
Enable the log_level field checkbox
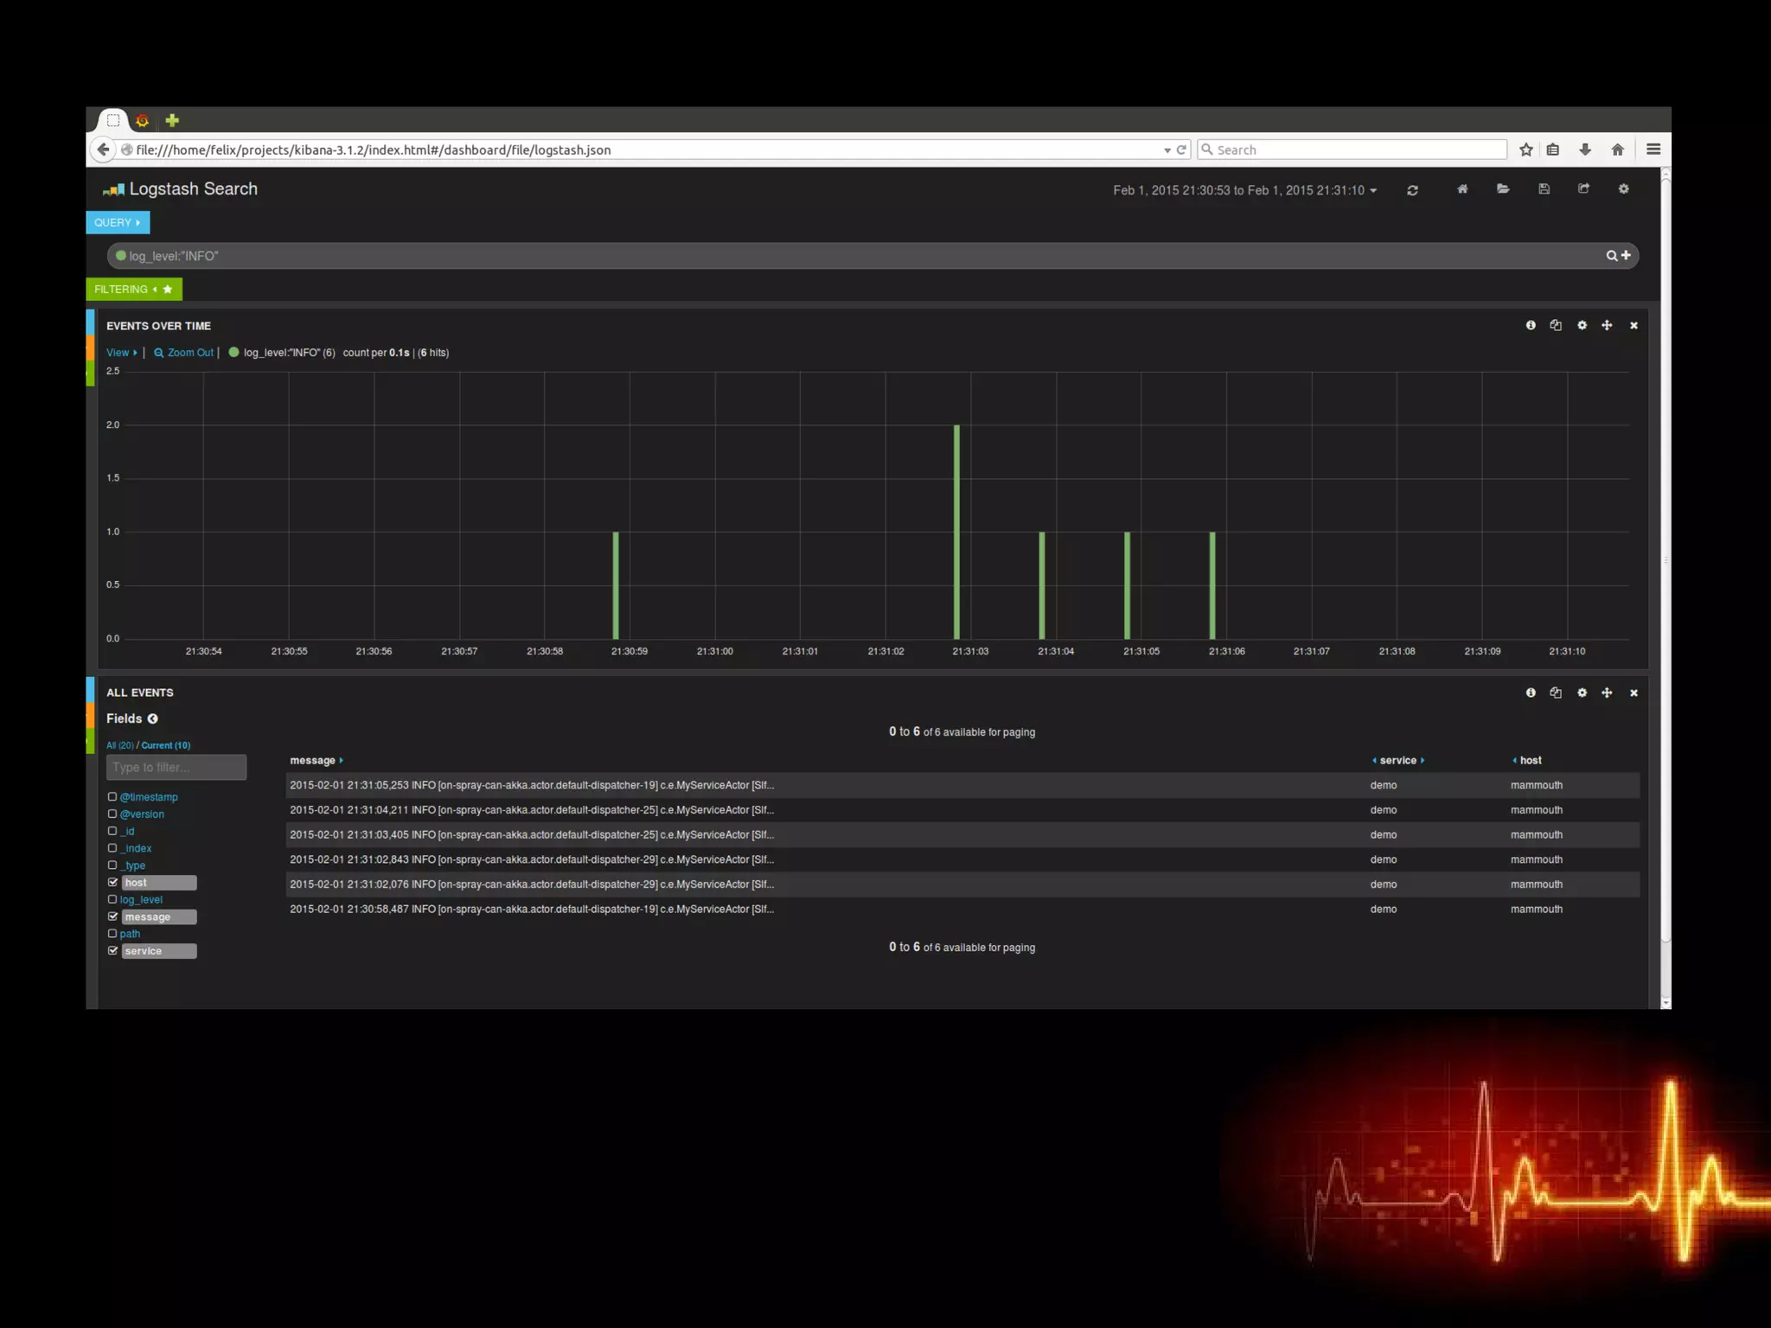(112, 899)
